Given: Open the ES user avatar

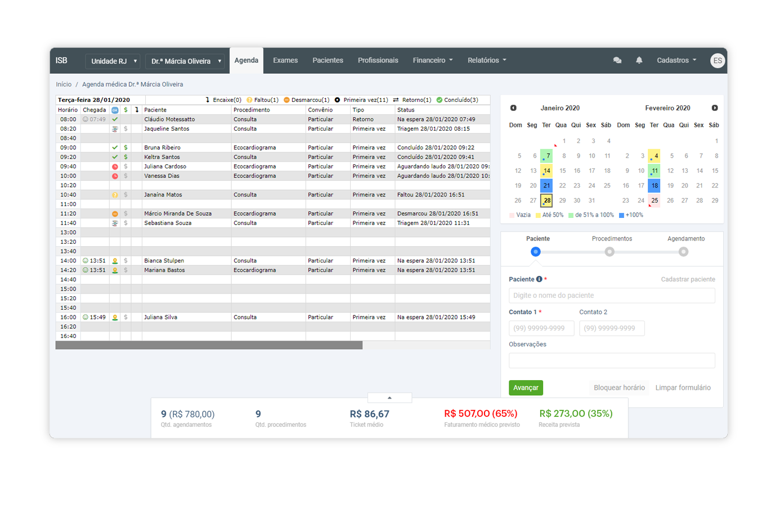Looking at the screenshot, I should (717, 61).
